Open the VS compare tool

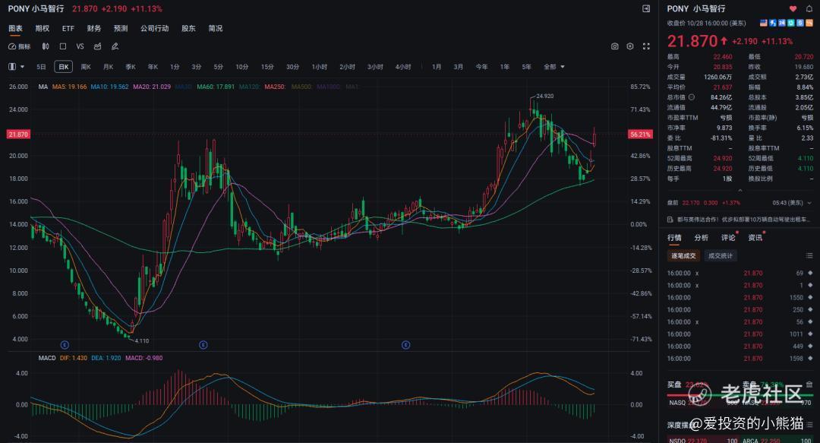click(x=80, y=46)
